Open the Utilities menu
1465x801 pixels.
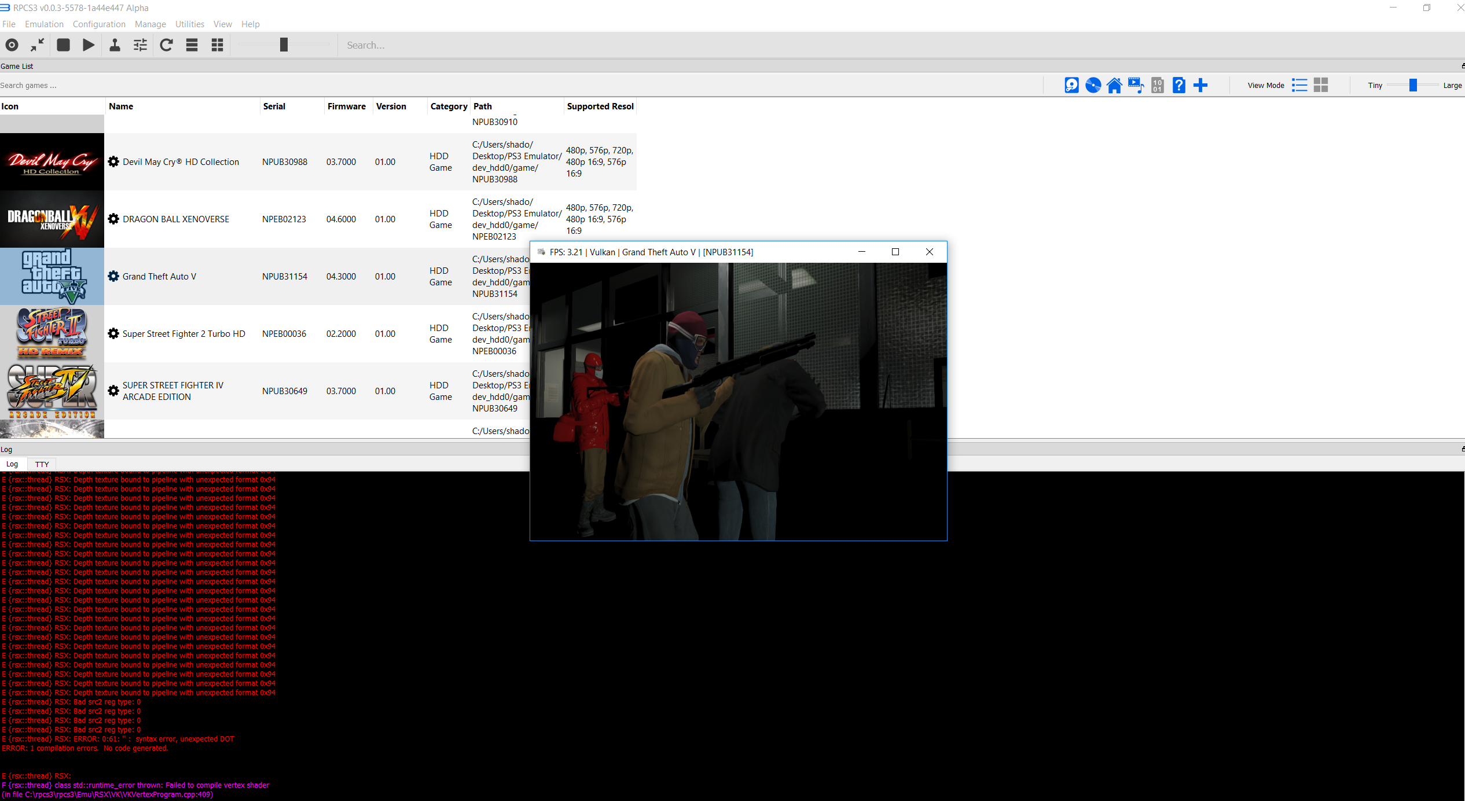(x=189, y=24)
